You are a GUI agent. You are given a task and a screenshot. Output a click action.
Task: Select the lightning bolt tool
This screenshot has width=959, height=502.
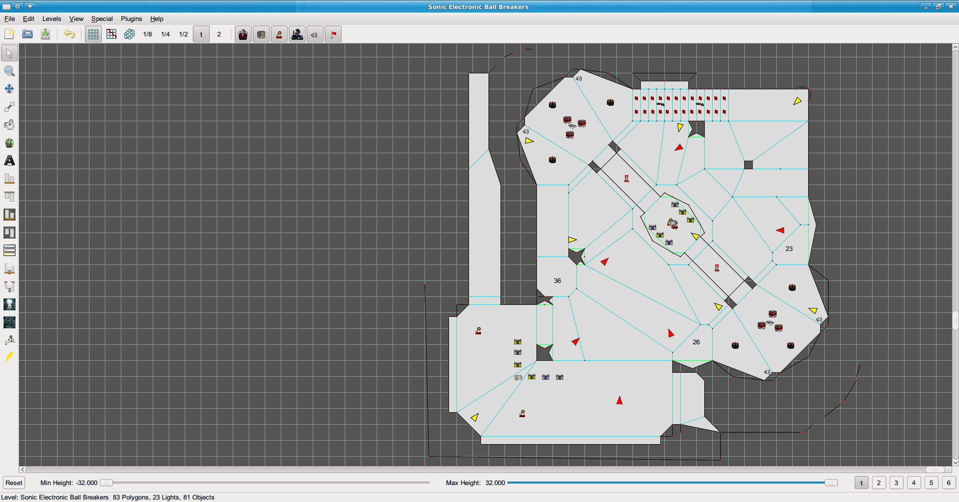click(x=9, y=358)
